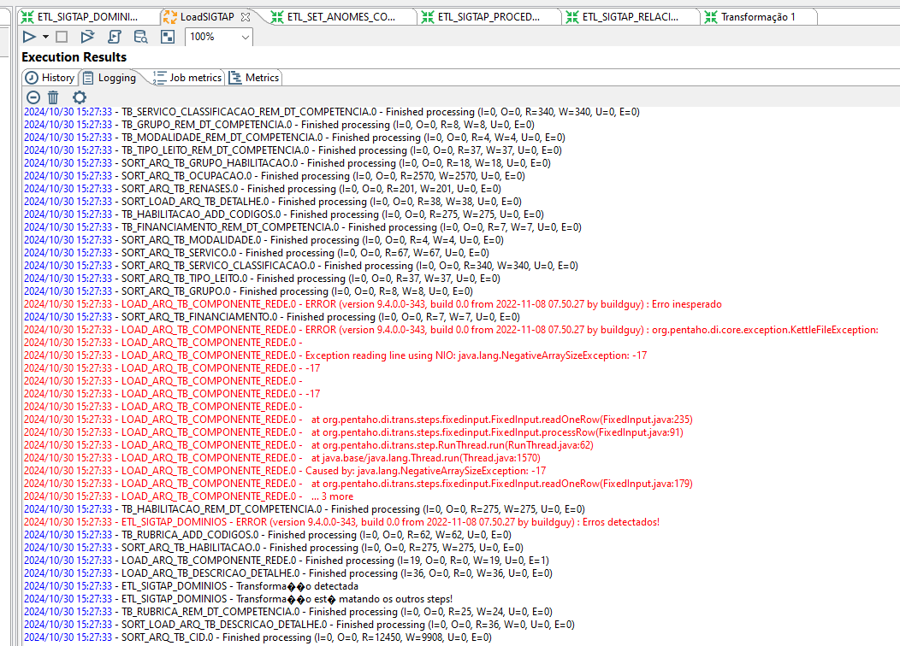The width and height of the screenshot is (900, 646).
Task: Click the Execution Results heading
Action: (x=74, y=57)
